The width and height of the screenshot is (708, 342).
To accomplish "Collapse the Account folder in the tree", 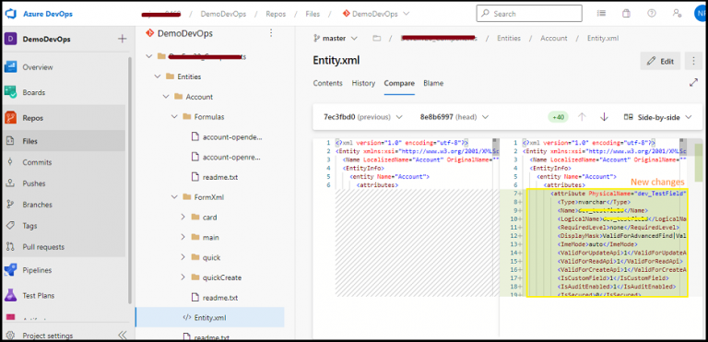I will [x=166, y=97].
